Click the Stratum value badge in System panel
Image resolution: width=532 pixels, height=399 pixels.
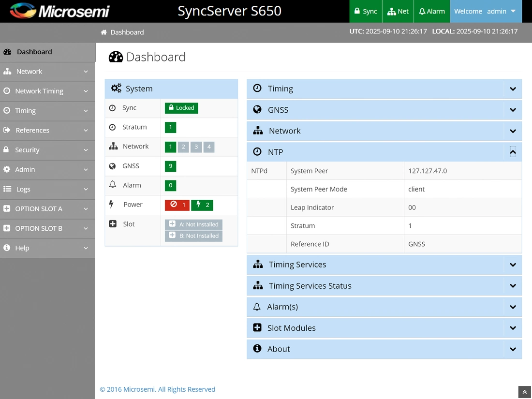pos(171,128)
